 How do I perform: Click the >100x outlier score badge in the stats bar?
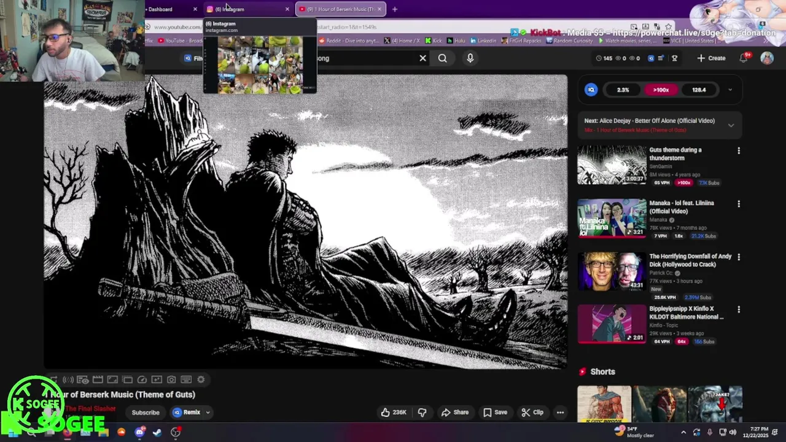[x=661, y=90]
